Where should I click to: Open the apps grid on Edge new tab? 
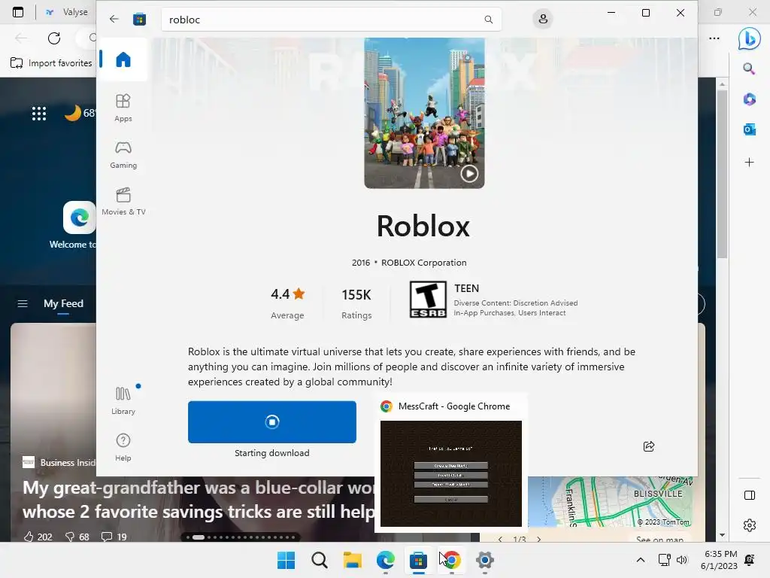tap(39, 114)
